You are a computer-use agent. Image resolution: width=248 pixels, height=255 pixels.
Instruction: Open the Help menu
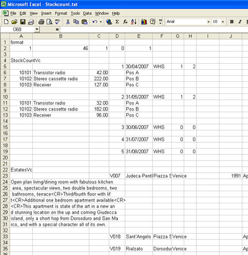[x=116, y=13]
